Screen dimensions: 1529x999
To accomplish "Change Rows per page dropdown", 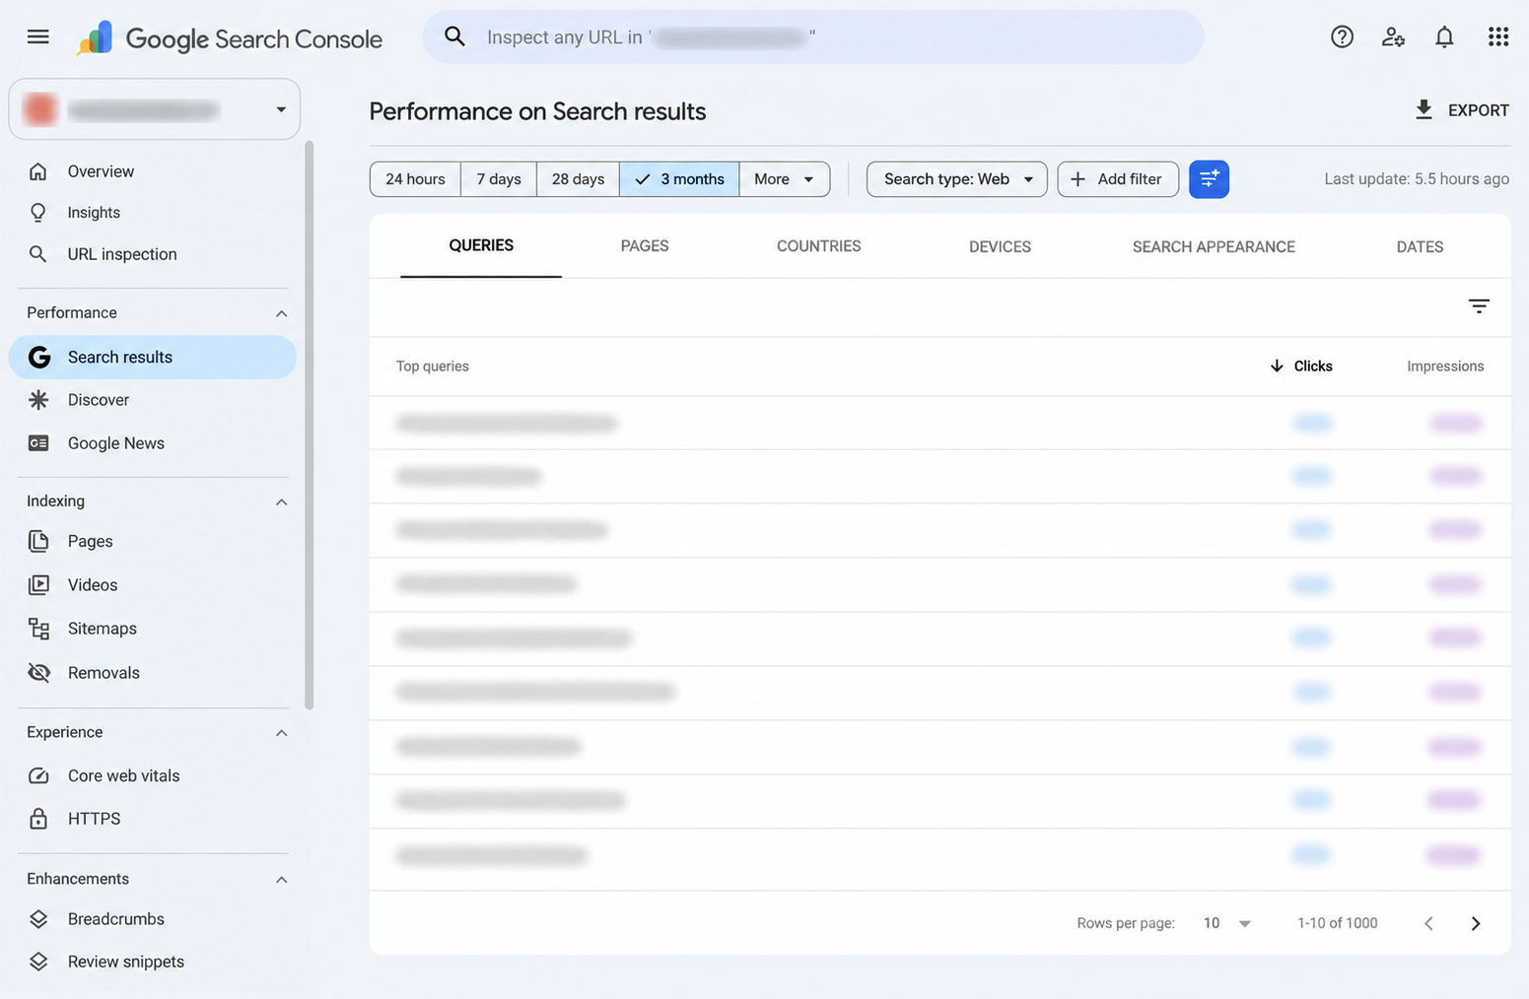I will (x=1226, y=923).
